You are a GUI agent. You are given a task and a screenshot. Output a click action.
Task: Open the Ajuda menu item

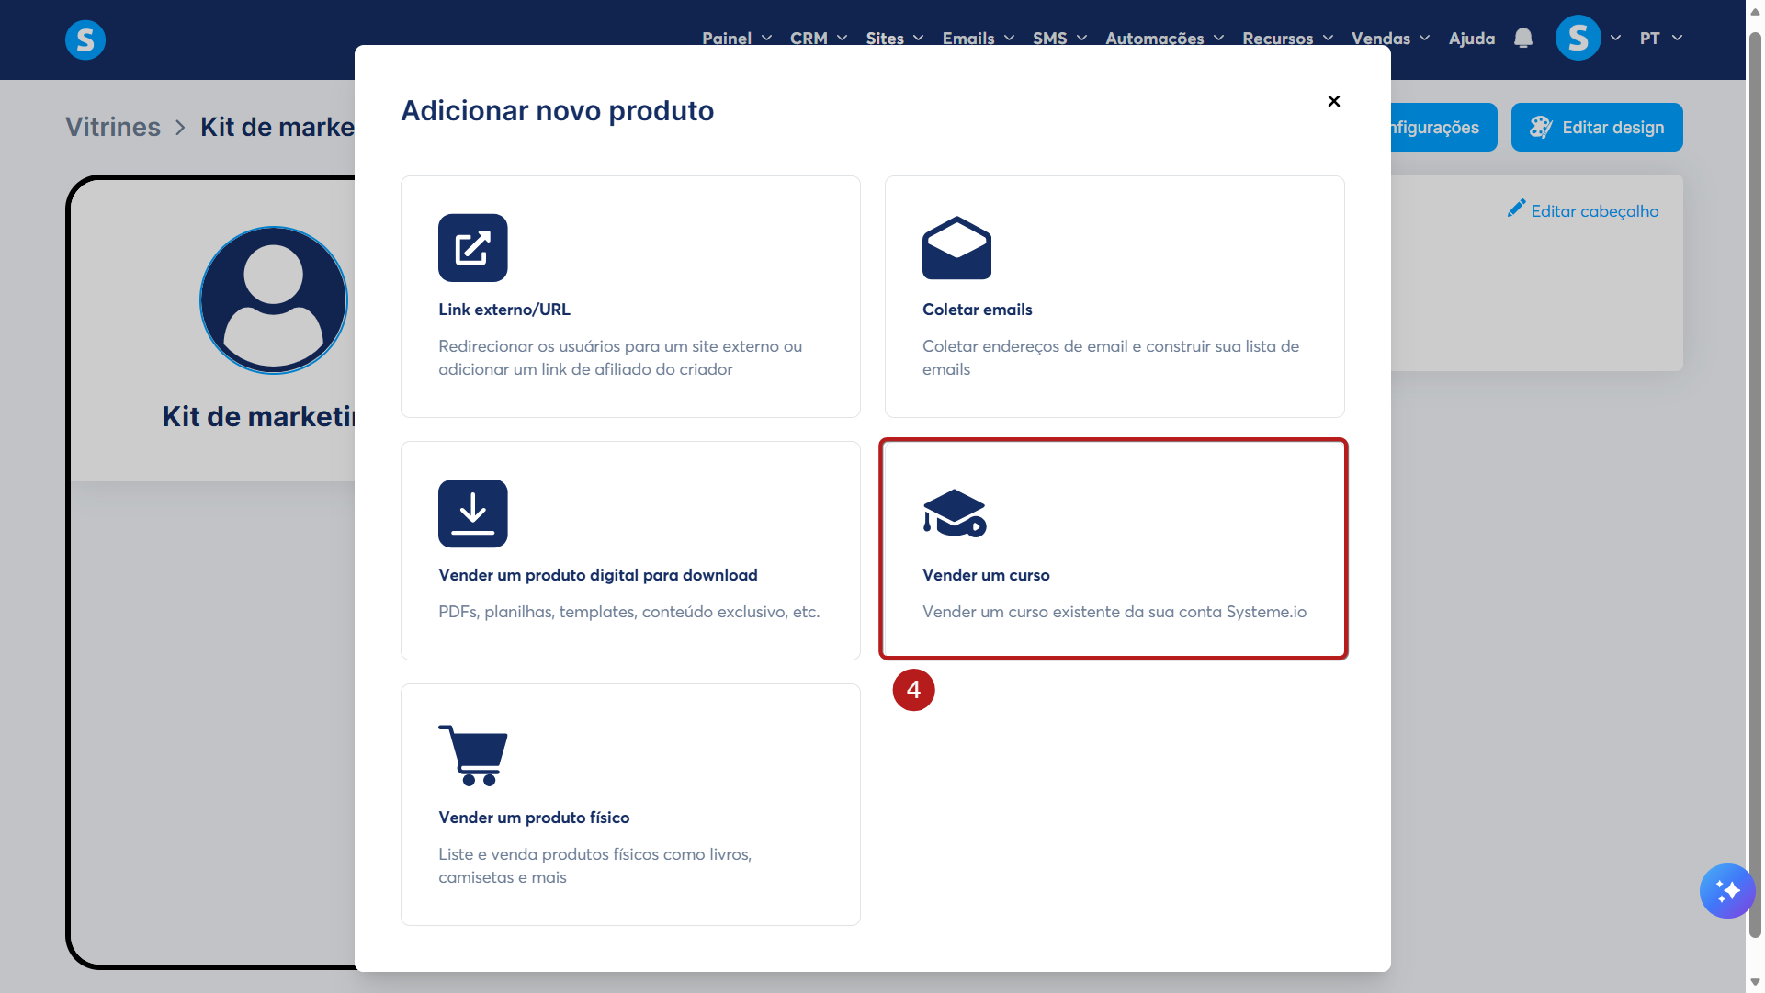coord(1471,39)
